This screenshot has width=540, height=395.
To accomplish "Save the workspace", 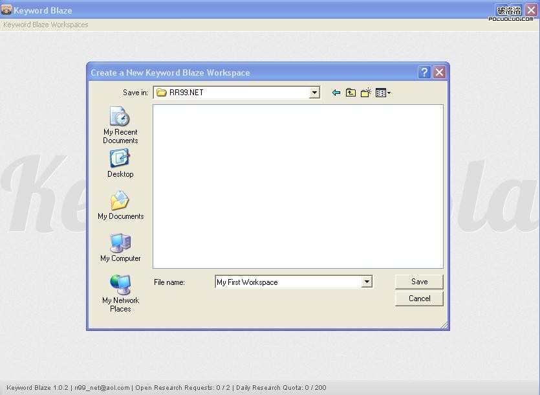I will [x=419, y=282].
